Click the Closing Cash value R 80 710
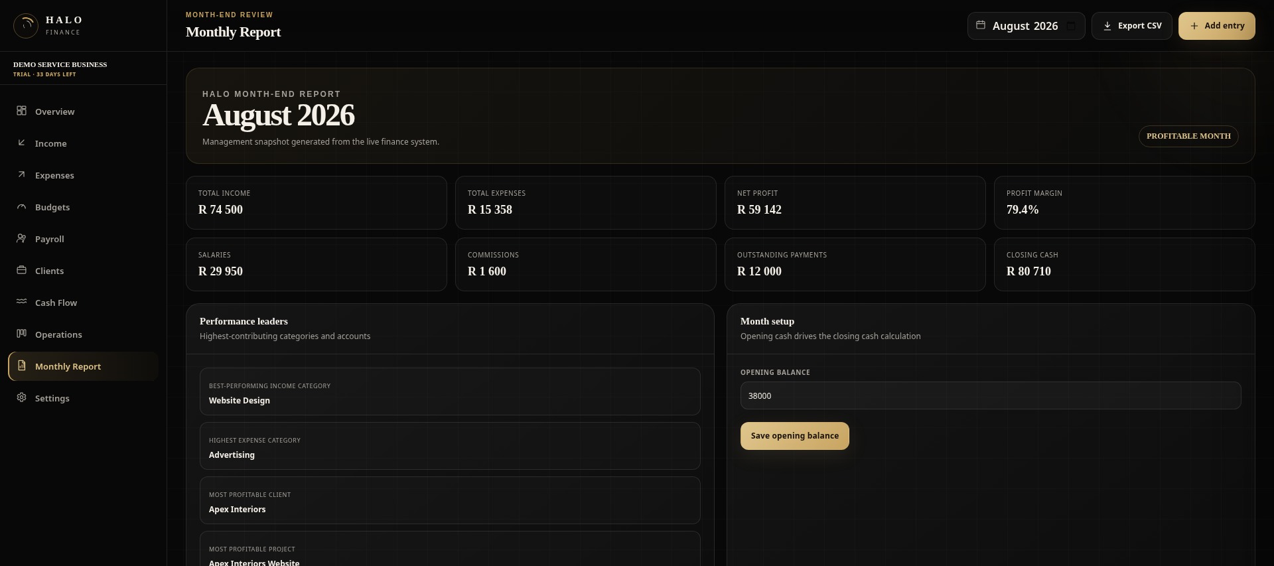Screen dimensions: 1274x566 [1028, 271]
